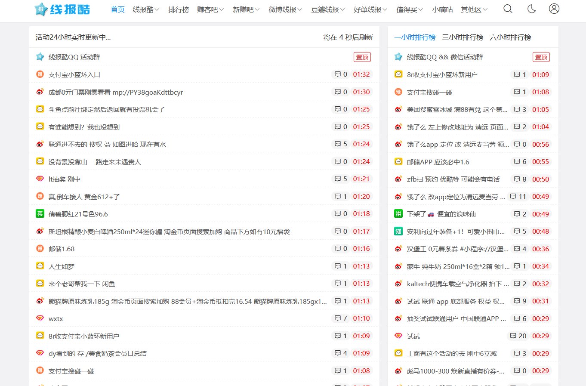Image resolution: width=586 pixels, height=386 pixels.
Task: Expand the 赚客吧 dropdown menu
Action: pos(210,9)
